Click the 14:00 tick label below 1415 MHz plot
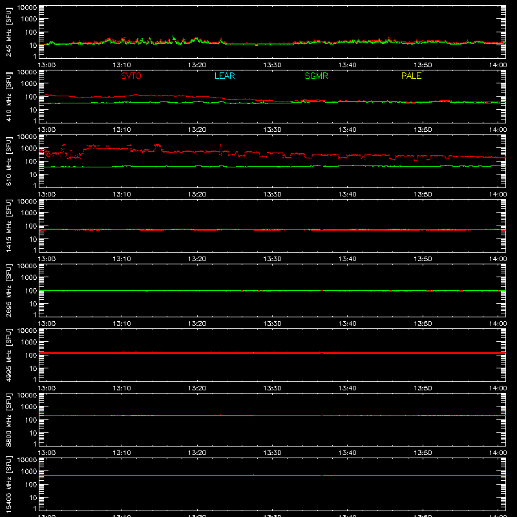This screenshot has height=517, width=517. pos(498,259)
